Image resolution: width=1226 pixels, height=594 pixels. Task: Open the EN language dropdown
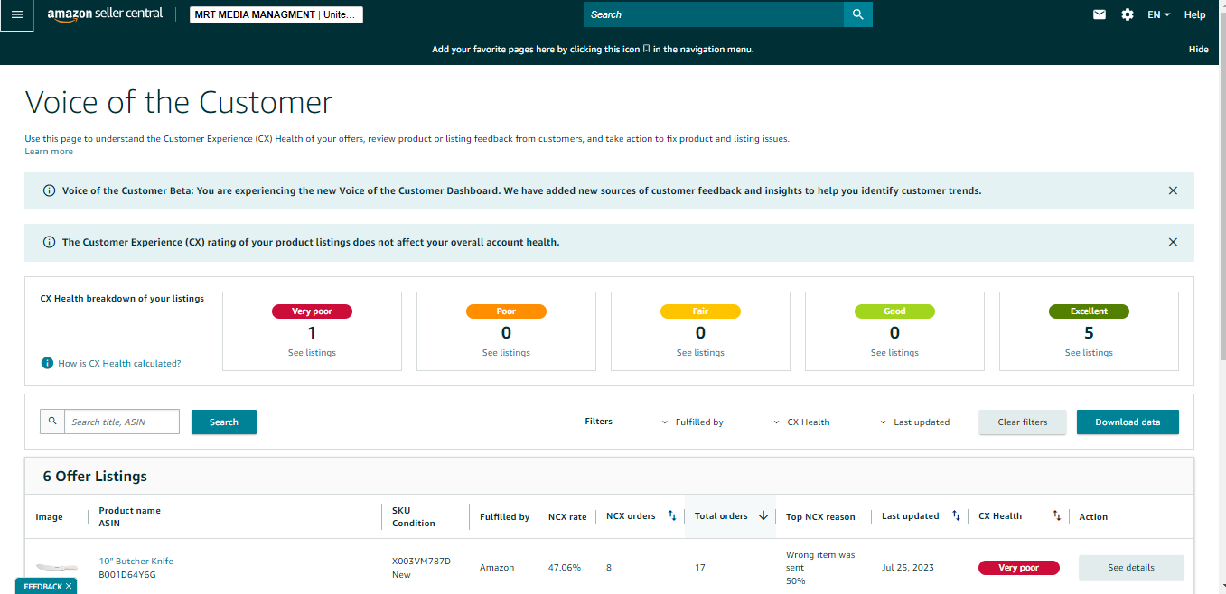(1158, 14)
